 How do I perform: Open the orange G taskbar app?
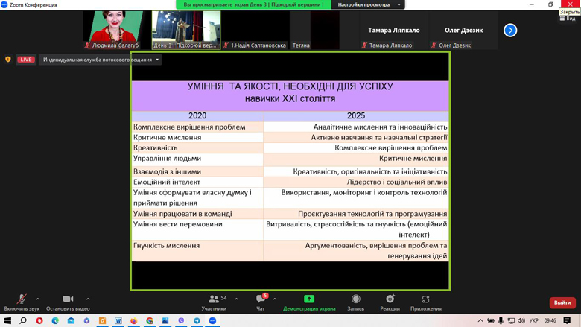point(102,320)
